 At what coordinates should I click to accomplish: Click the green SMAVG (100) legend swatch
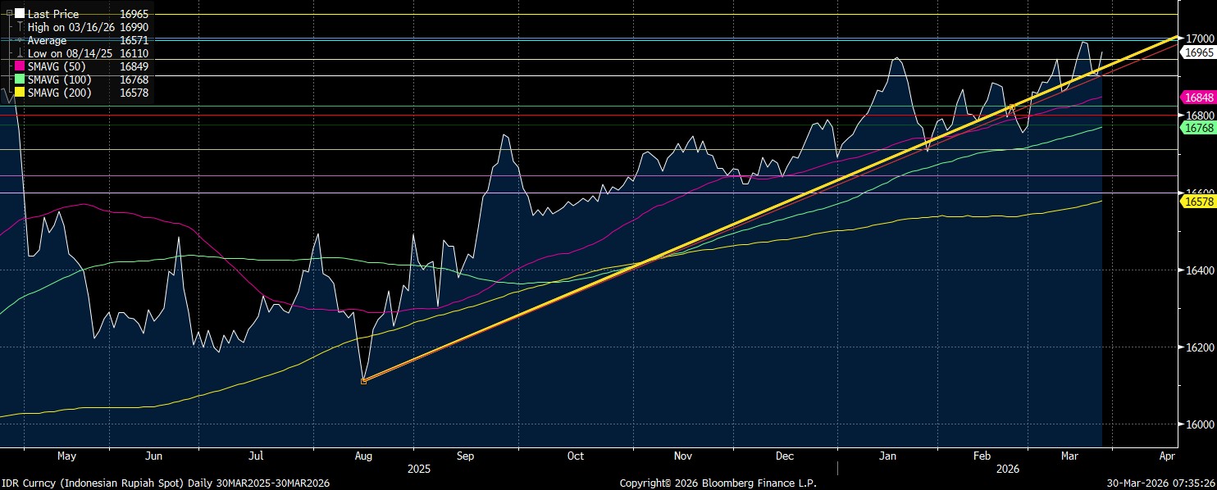[20, 79]
